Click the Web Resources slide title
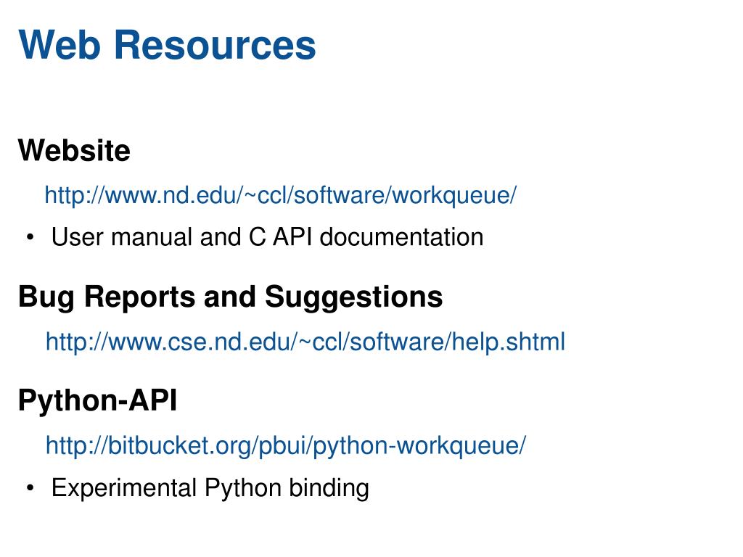This screenshot has width=743, height=557. point(168,45)
